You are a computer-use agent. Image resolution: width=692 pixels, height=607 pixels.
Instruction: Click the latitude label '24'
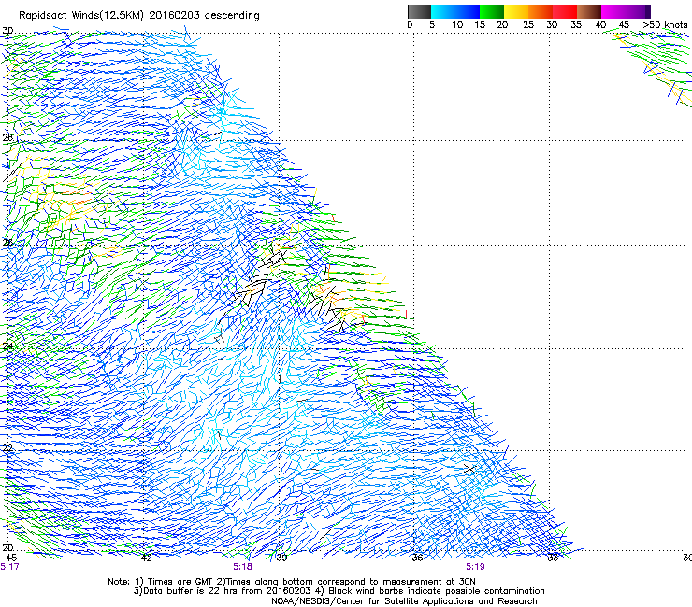click(7, 346)
